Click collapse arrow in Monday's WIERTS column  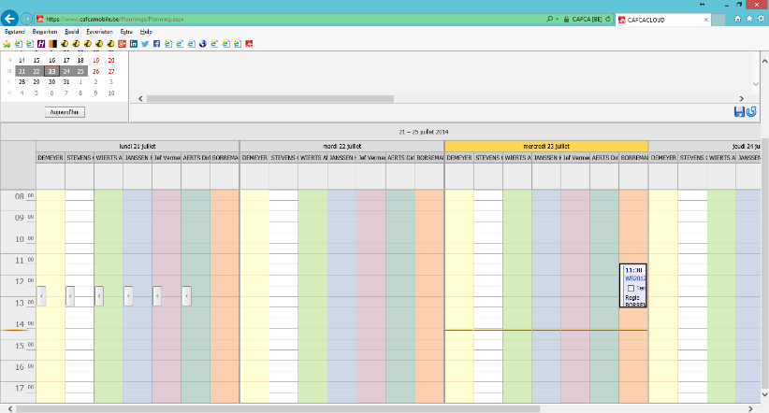pos(99,296)
